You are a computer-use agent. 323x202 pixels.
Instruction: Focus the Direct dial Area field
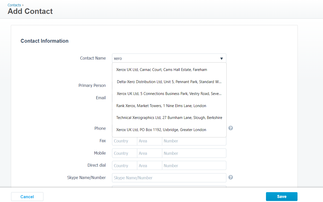[x=150, y=166]
